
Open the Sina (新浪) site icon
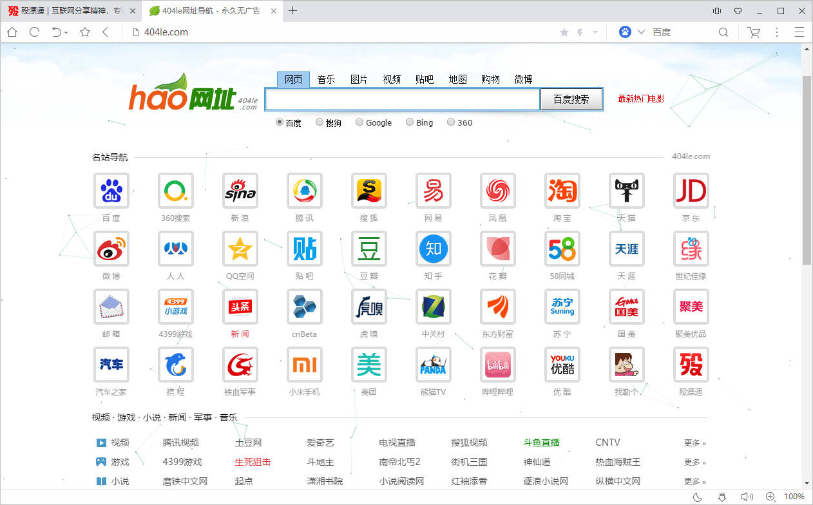pyautogui.click(x=240, y=191)
